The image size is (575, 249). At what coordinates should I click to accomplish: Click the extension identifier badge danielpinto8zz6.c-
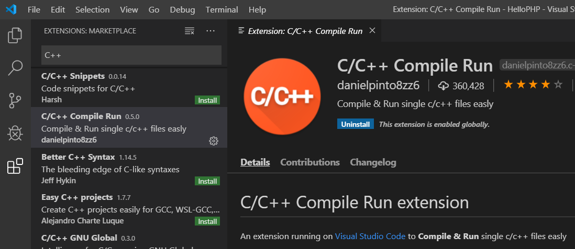[538, 65]
